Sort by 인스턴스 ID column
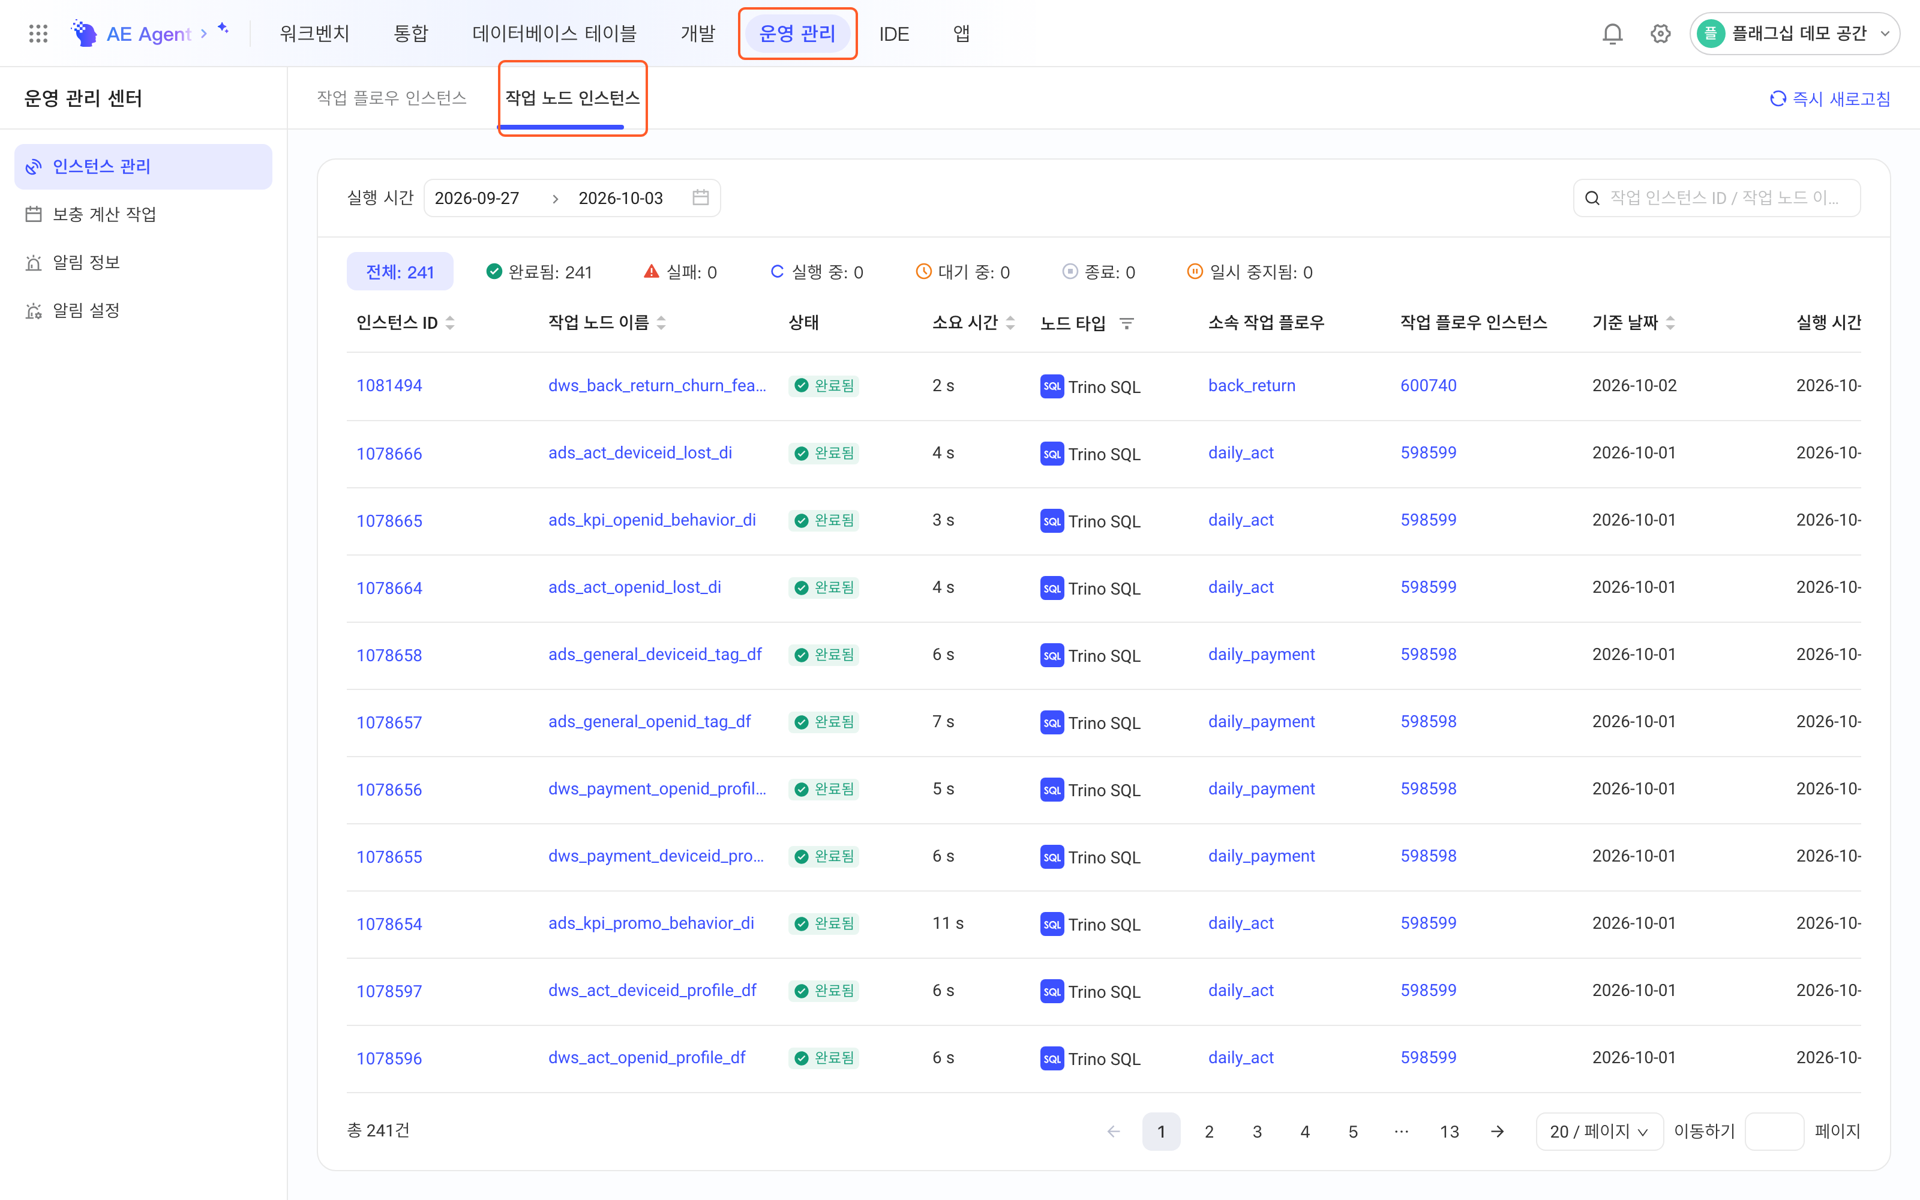Image resolution: width=1920 pixels, height=1200 pixels. 450,323
